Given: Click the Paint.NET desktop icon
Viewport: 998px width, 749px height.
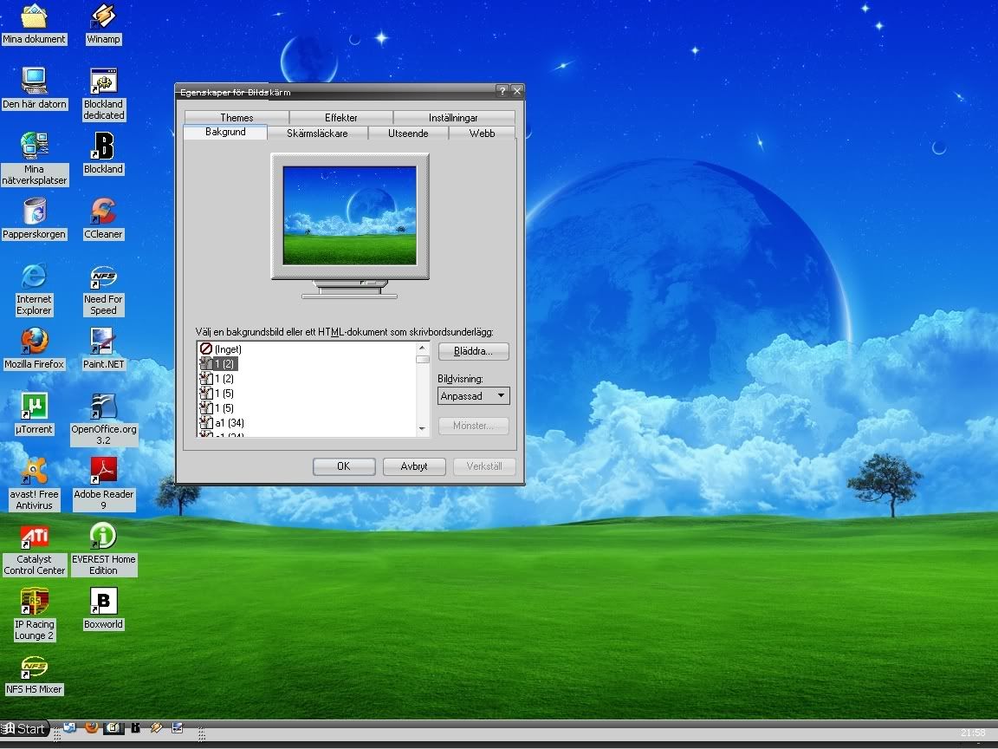Looking at the screenshot, I should (x=103, y=342).
